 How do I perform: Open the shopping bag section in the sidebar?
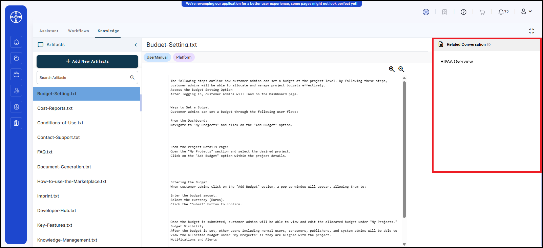click(16, 75)
